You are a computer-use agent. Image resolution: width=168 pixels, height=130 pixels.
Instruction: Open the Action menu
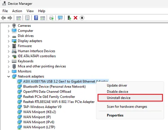click(17, 11)
